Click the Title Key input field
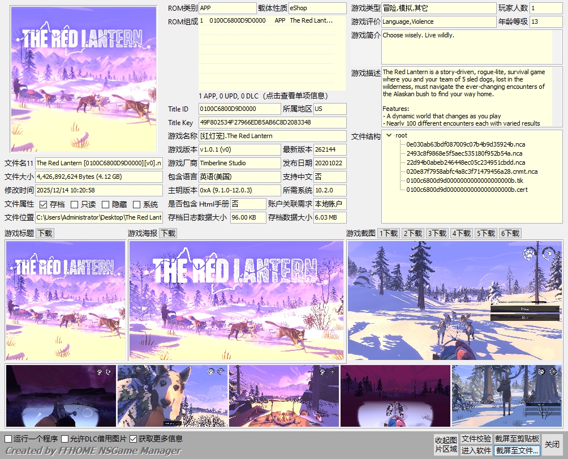The height and width of the screenshot is (459, 568). click(272, 122)
